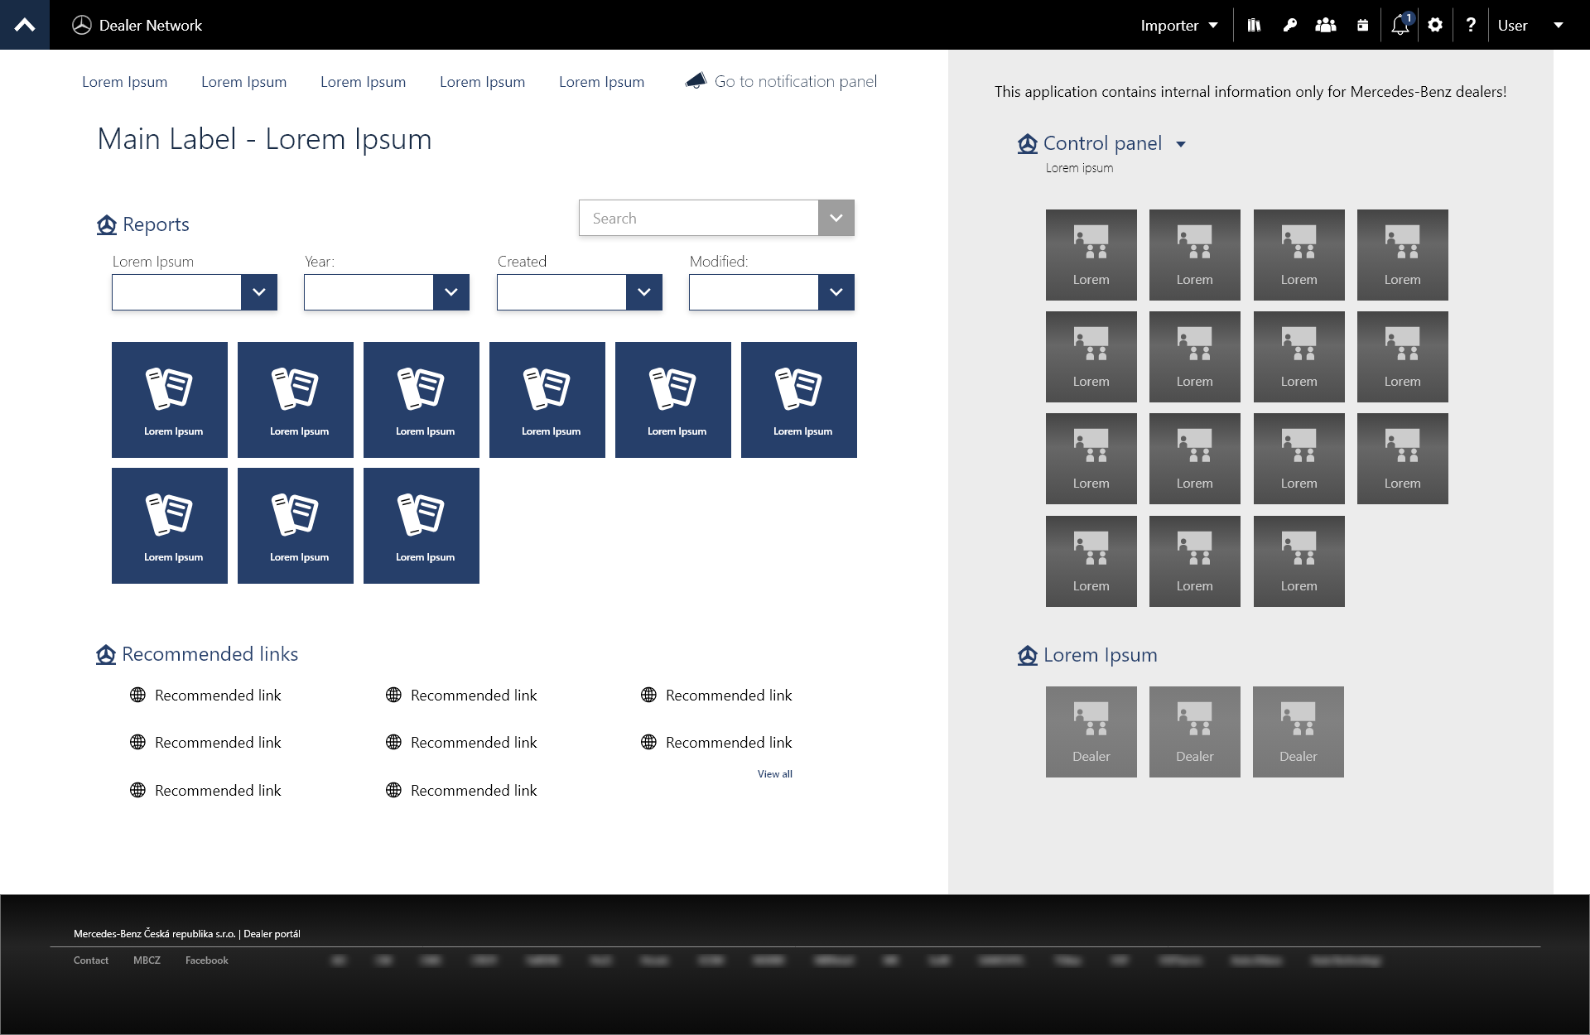Open the Year dropdown
The height and width of the screenshot is (1035, 1590).
450,292
